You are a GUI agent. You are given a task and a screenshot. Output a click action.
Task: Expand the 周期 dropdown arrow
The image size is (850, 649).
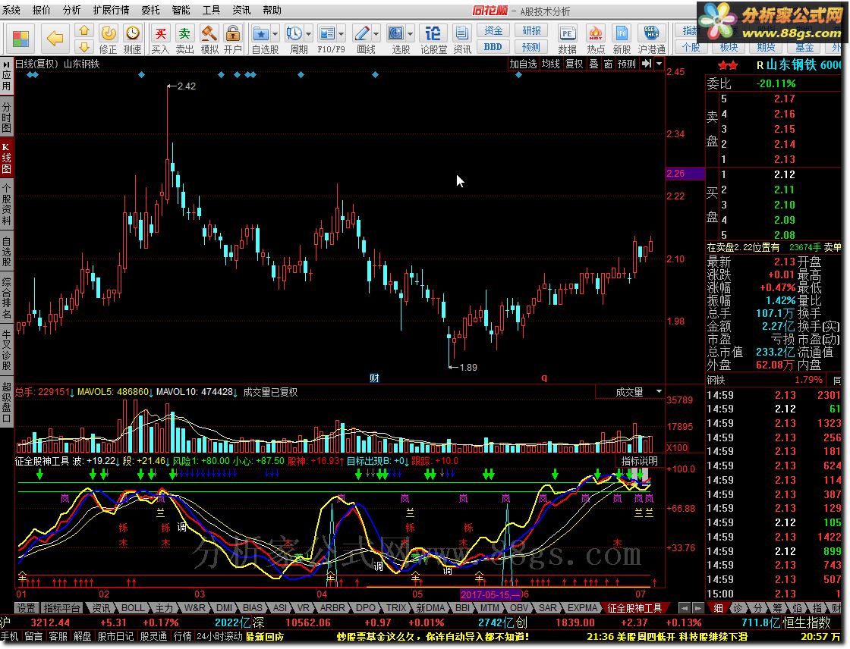click(x=308, y=34)
